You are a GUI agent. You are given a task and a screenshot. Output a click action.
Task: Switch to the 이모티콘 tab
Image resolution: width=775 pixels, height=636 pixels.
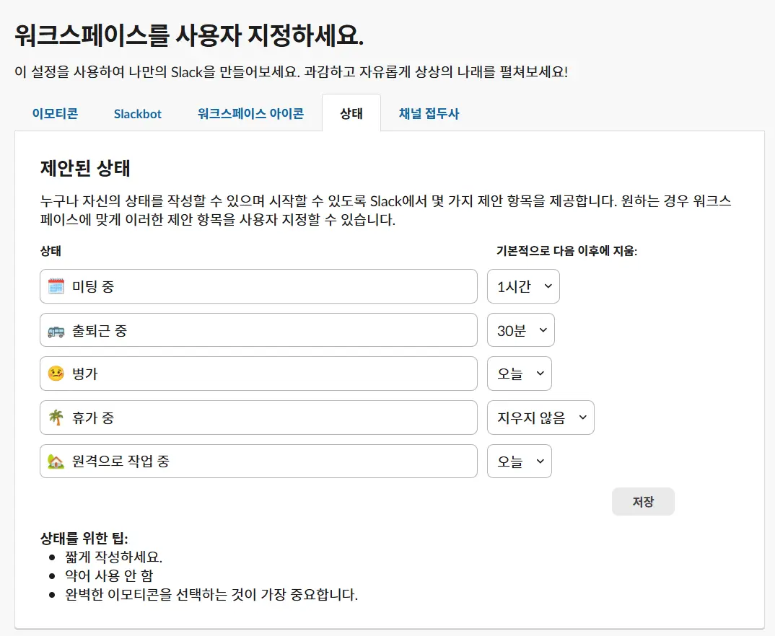(x=55, y=114)
